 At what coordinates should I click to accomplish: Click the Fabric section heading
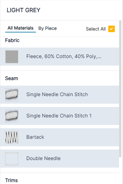pyautogui.click(x=12, y=40)
